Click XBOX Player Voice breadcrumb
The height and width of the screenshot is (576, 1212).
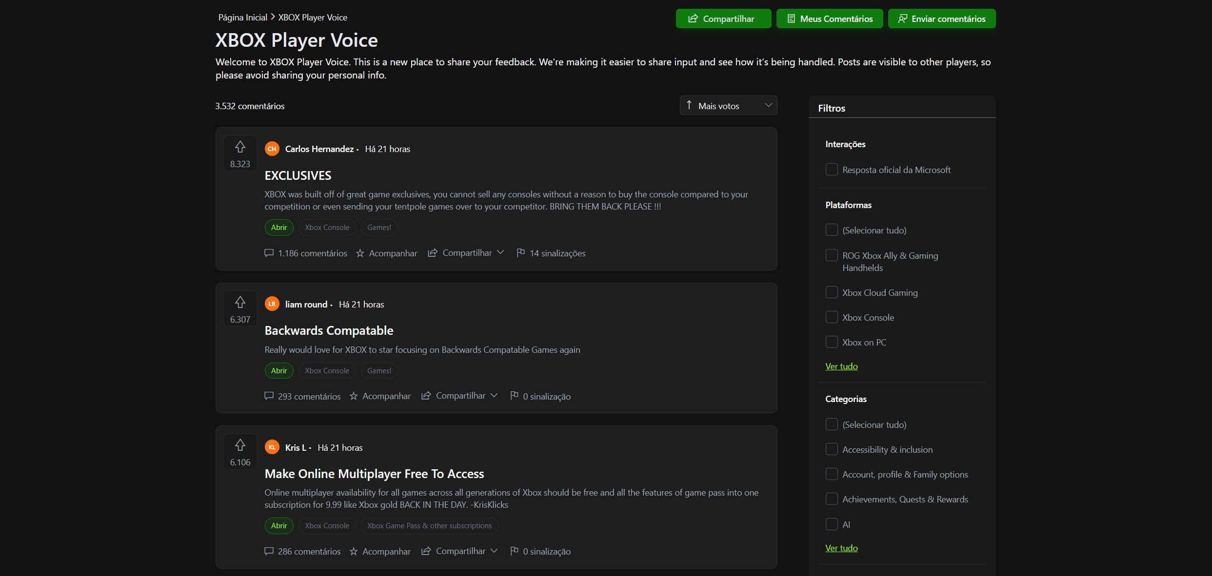pyautogui.click(x=313, y=17)
